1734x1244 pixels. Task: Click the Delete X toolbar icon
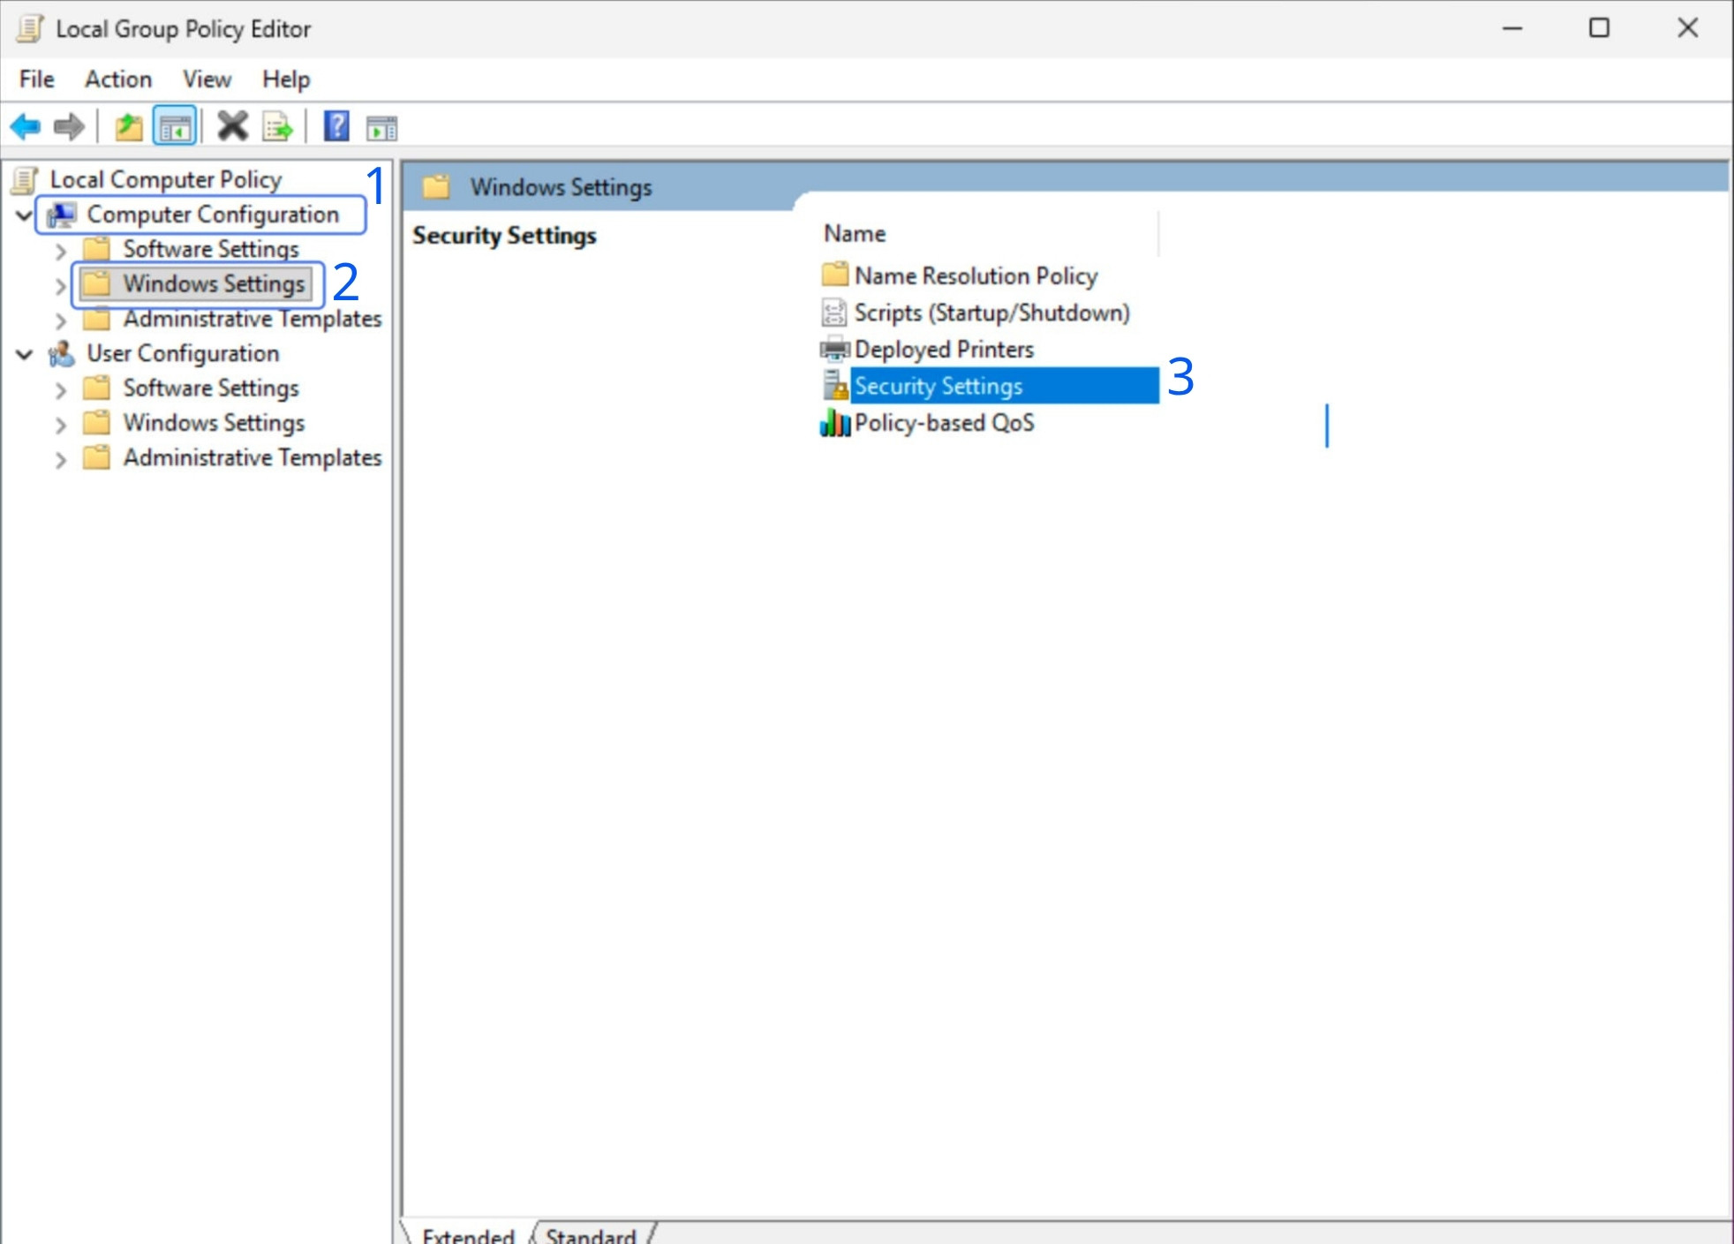point(232,127)
